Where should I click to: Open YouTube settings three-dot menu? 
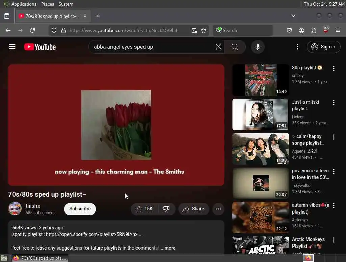coord(297,47)
